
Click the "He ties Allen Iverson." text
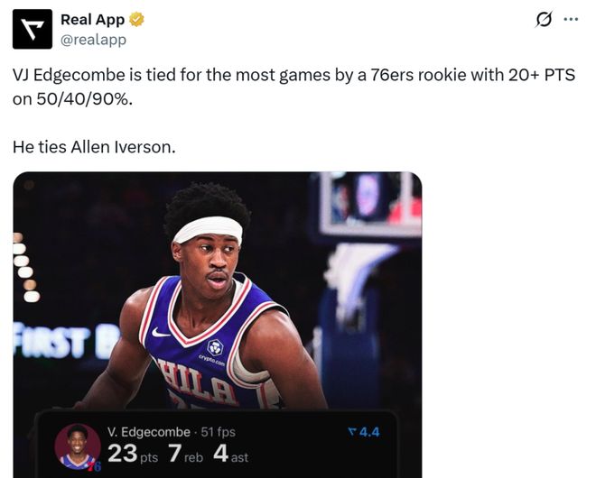[x=93, y=146]
